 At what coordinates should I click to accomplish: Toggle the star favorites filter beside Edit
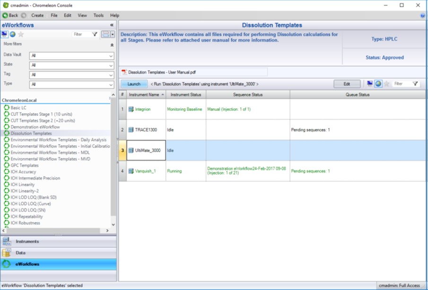tap(386, 84)
